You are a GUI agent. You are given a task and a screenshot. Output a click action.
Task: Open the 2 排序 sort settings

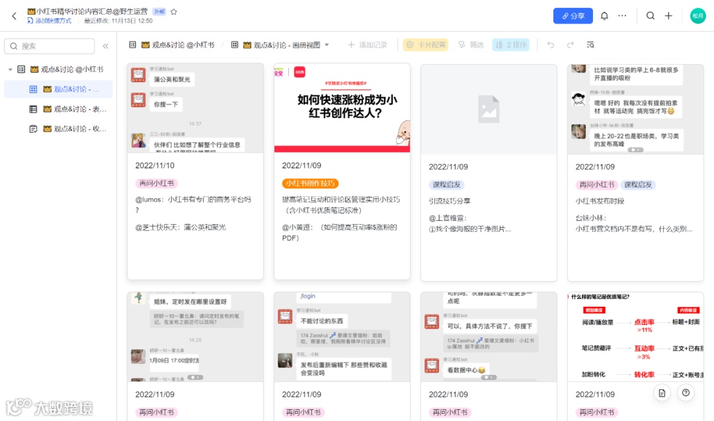click(511, 45)
